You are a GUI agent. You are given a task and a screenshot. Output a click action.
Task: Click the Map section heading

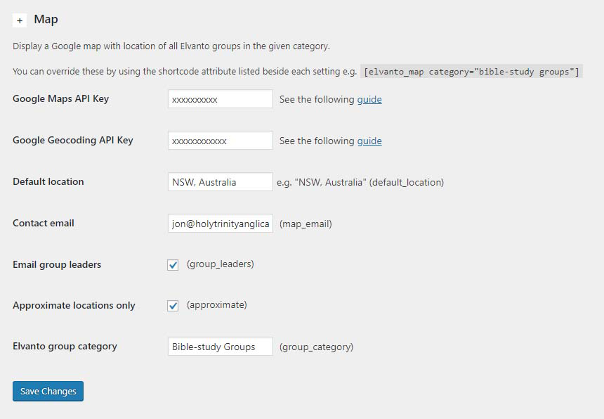click(x=46, y=19)
